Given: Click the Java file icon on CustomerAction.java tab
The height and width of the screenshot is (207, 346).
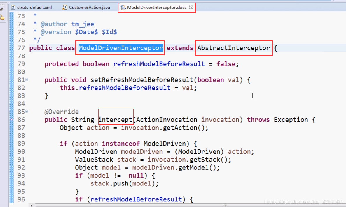Looking at the screenshot, I should pyautogui.click(x=64, y=8).
